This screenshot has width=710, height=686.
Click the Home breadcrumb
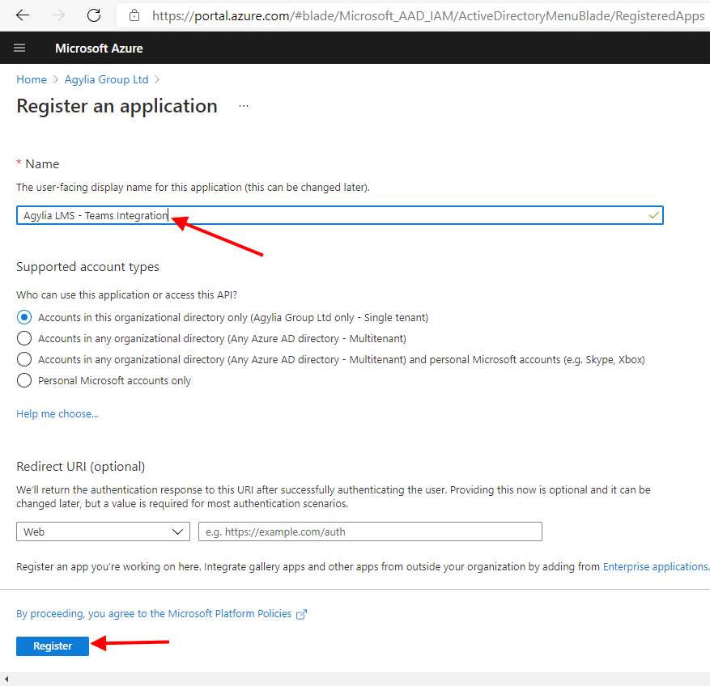coord(32,79)
